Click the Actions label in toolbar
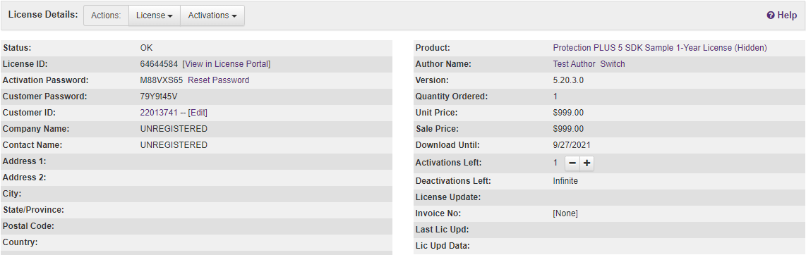 (106, 15)
